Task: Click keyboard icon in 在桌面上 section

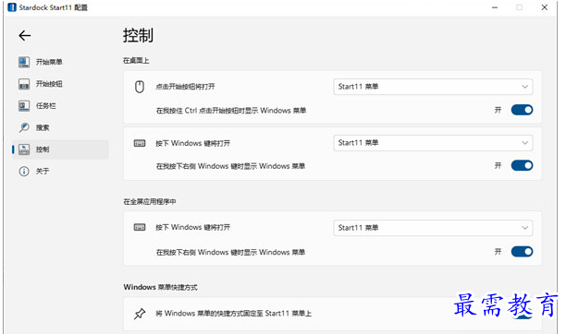Action: click(140, 143)
